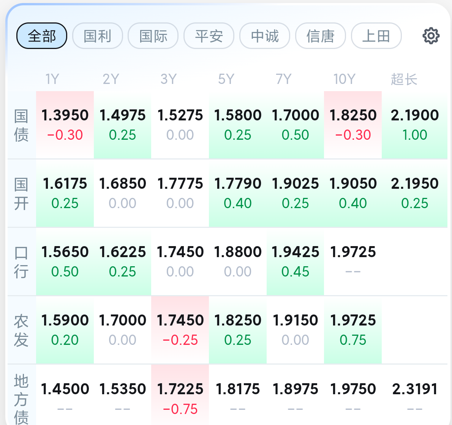Screen dimensions: 452x425
Task: Click the 10Y column header
Action: tap(344, 79)
